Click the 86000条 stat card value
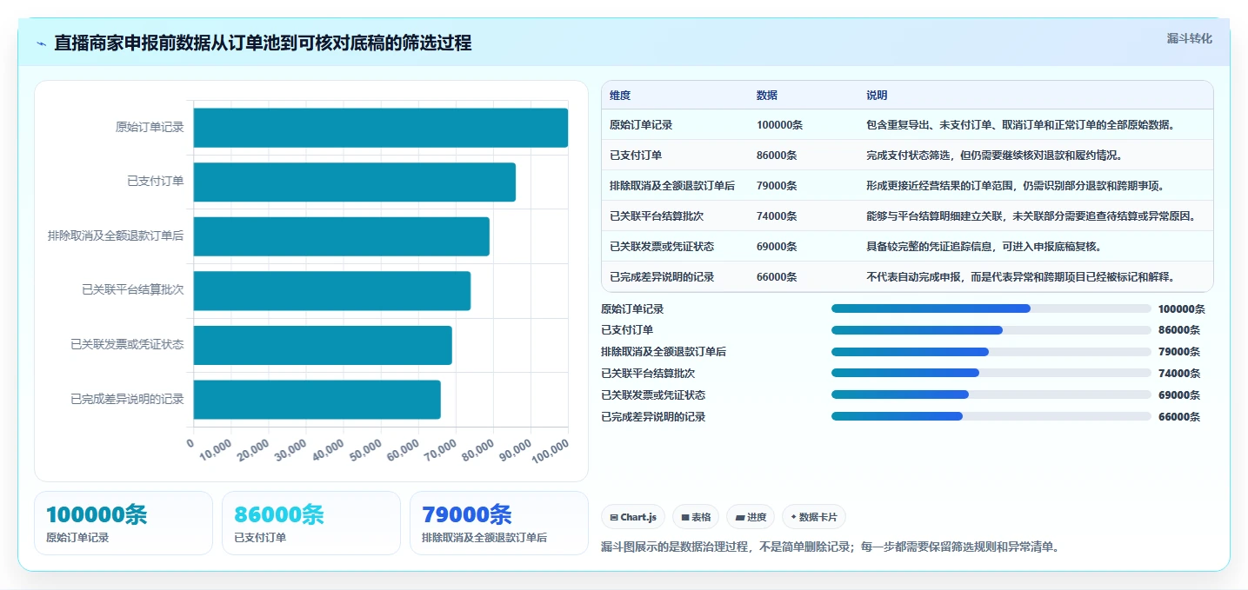This screenshot has height=590, width=1248. [x=279, y=514]
